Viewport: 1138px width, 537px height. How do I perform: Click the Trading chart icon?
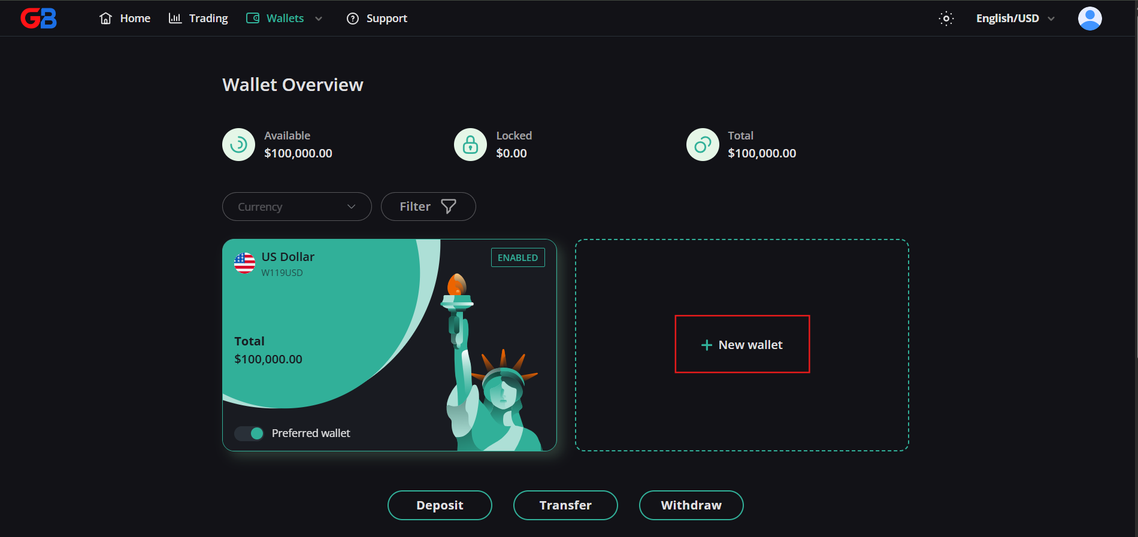(x=175, y=19)
